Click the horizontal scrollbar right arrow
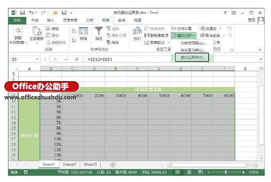The height and width of the screenshot is (182, 271). click(x=256, y=165)
